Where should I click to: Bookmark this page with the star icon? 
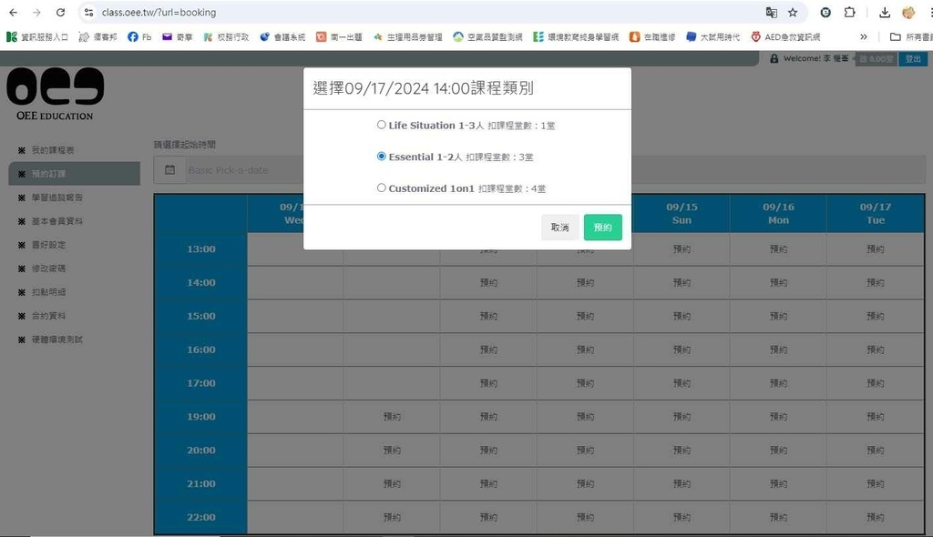click(x=793, y=12)
